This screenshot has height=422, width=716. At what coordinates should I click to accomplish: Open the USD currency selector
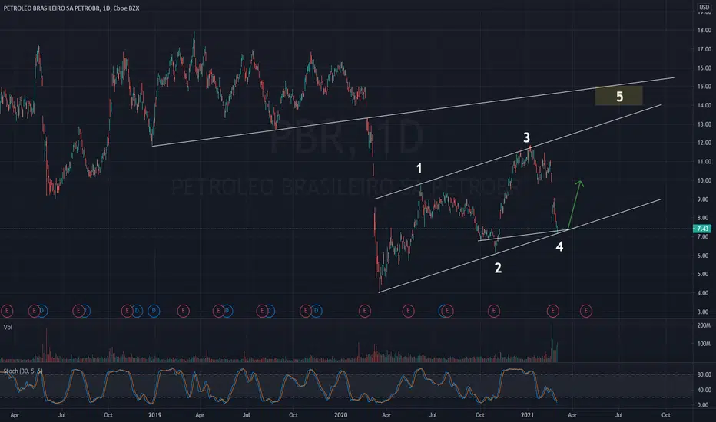(x=704, y=8)
